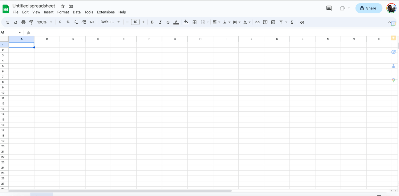Increase decimal places icon
This screenshot has height=196, width=399.
[x=84, y=22]
